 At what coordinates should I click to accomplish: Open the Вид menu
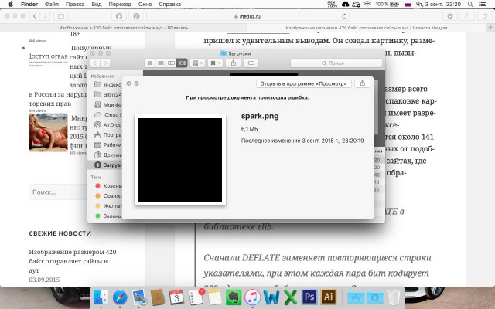[97, 5]
